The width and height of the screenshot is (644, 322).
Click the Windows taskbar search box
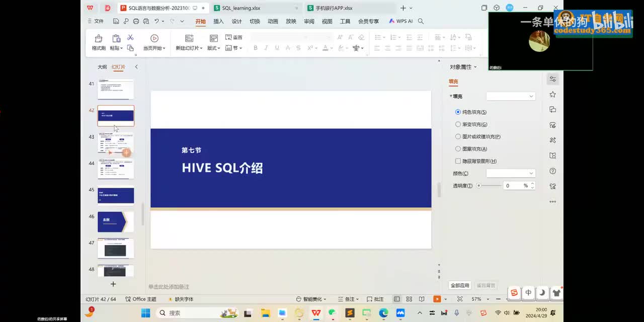(197, 313)
